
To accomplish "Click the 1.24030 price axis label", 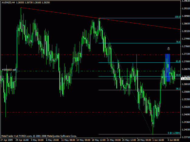I will click(186, 130).
